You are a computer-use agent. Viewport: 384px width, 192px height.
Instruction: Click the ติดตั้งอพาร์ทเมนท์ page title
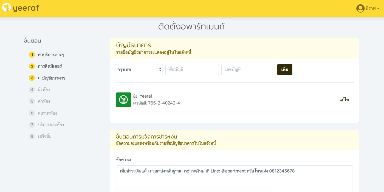tap(191, 27)
